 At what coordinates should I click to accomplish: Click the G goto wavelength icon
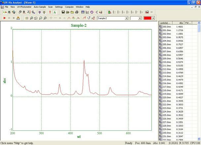[x=33, y=12]
